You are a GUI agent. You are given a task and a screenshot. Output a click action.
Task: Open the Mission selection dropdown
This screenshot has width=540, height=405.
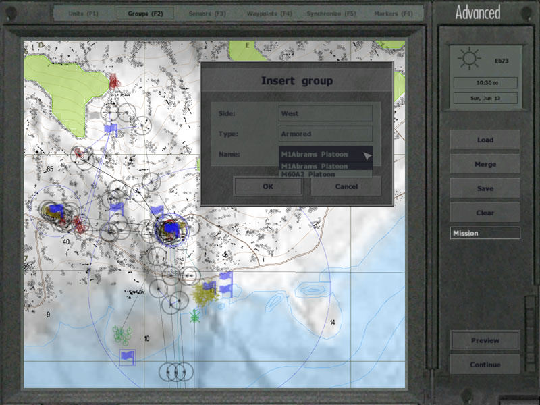tap(485, 233)
